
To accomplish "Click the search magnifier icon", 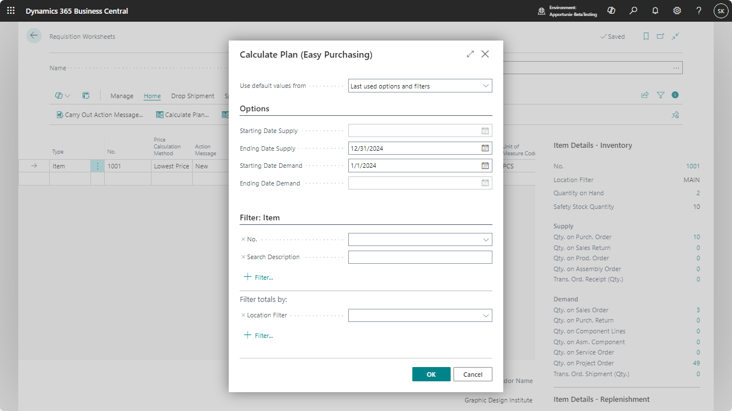I will [x=633, y=11].
